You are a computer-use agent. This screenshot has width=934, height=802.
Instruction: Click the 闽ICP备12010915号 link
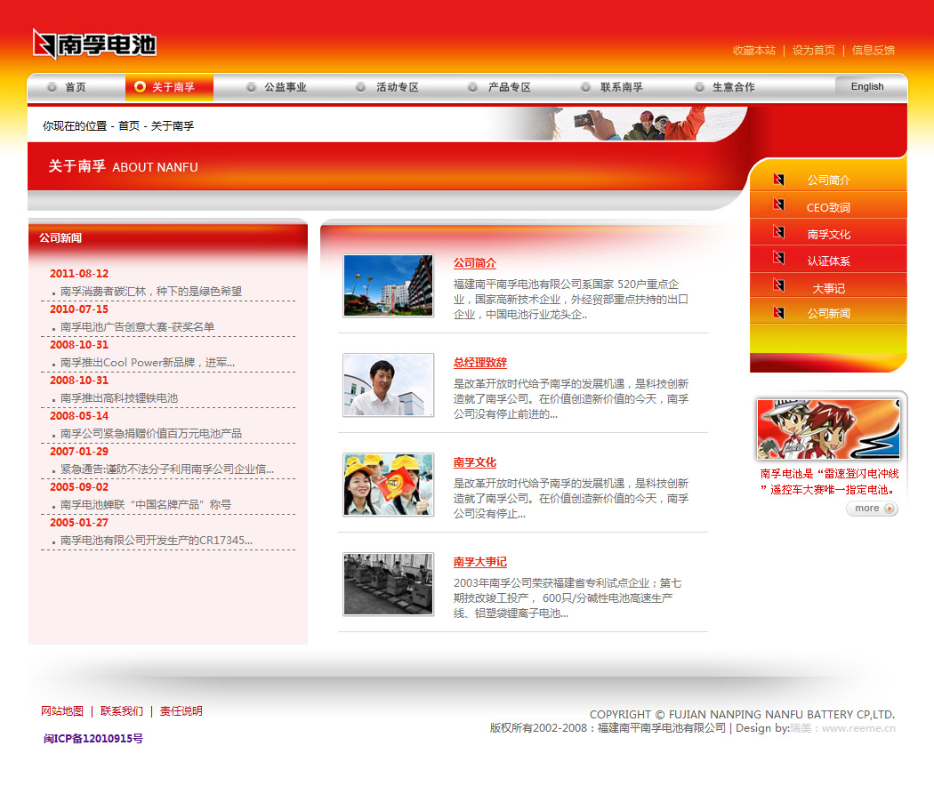(93, 738)
